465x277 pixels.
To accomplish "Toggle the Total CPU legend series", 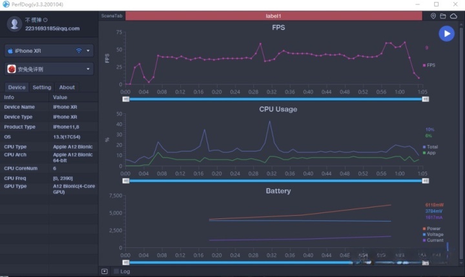I will tap(430, 147).
